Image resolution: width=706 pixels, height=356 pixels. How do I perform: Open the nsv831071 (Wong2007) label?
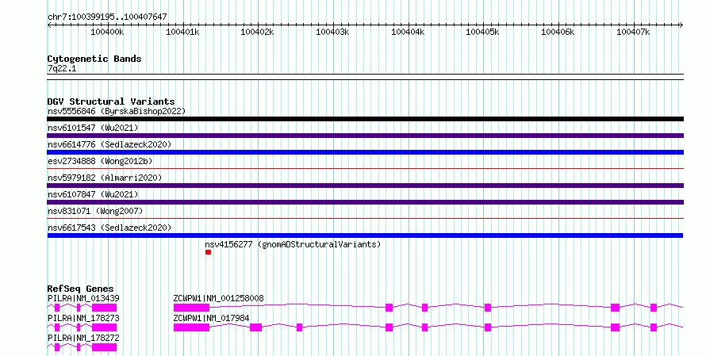point(95,211)
